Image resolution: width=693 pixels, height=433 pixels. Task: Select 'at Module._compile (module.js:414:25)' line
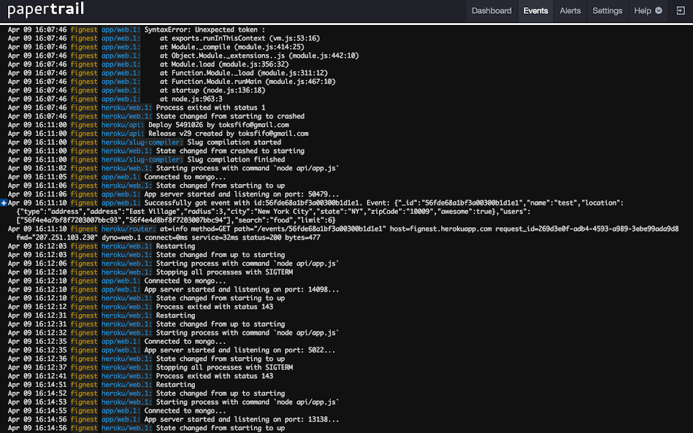(232, 47)
